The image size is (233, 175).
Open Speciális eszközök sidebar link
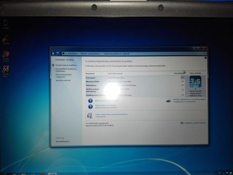point(63,80)
